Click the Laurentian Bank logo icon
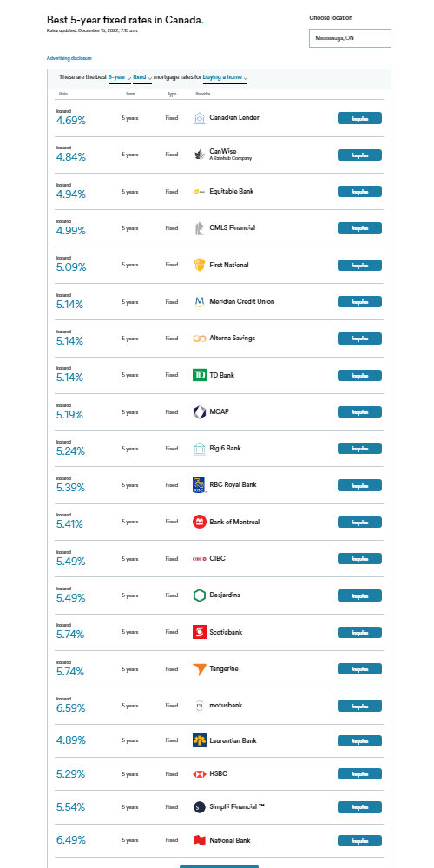 pyautogui.click(x=200, y=740)
